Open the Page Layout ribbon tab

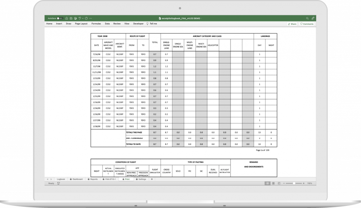(81, 24)
